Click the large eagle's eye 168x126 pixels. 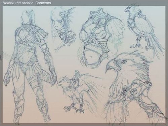[123, 61]
